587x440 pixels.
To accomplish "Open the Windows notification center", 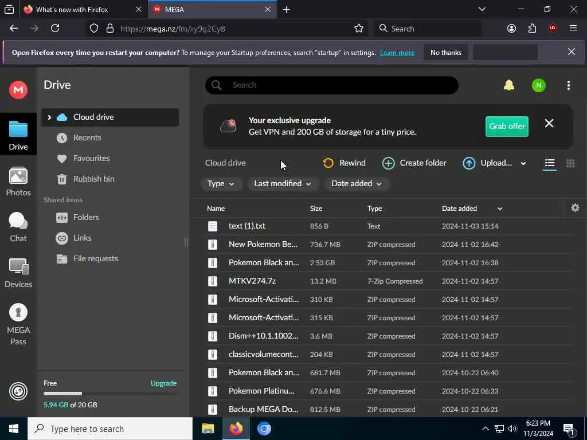I will [x=569, y=430].
